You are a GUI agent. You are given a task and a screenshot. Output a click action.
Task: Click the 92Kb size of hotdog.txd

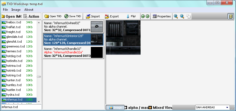point(29,56)
